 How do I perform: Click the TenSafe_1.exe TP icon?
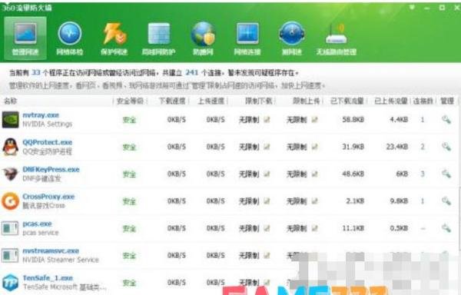[x=10, y=283]
